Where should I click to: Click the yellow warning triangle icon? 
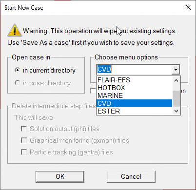coord(15,30)
